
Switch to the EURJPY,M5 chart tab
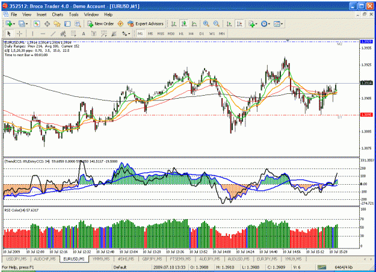267,259
